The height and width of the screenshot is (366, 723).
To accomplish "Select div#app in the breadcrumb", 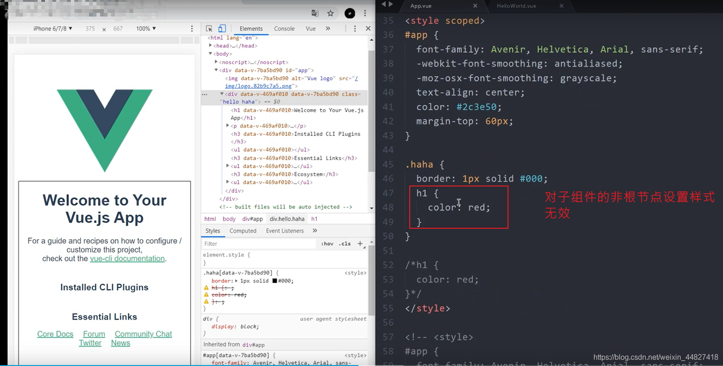I will (x=253, y=219).
